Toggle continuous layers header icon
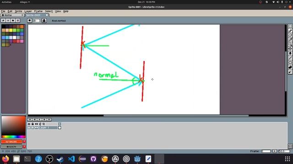Image resolution: width=293 pixels, height=164 pixels. 37,124
